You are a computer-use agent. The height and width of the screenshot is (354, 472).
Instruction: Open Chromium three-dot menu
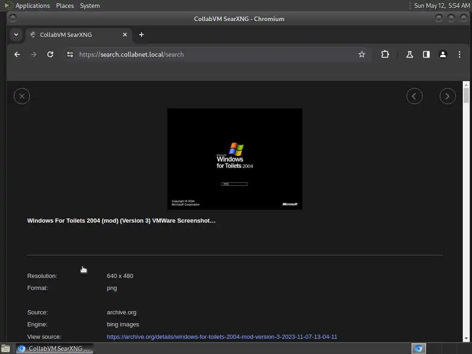click(460, 54)
